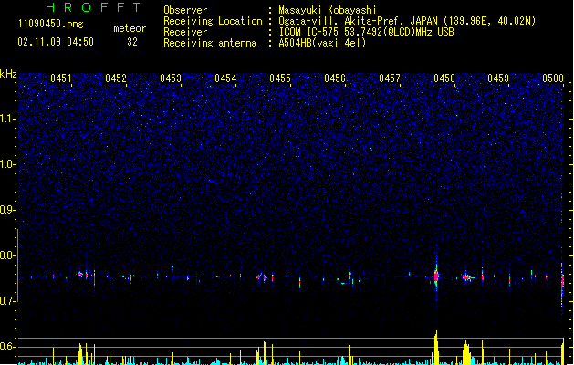Click the 0457 time marker

coord(390,78)
